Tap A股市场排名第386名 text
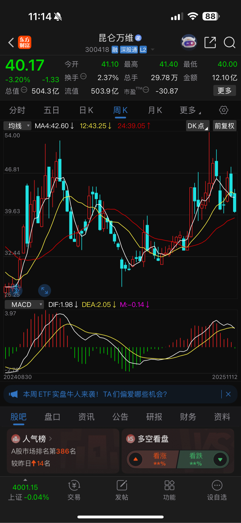The width and height of the screenshot is (241, 523). [44, 451]
